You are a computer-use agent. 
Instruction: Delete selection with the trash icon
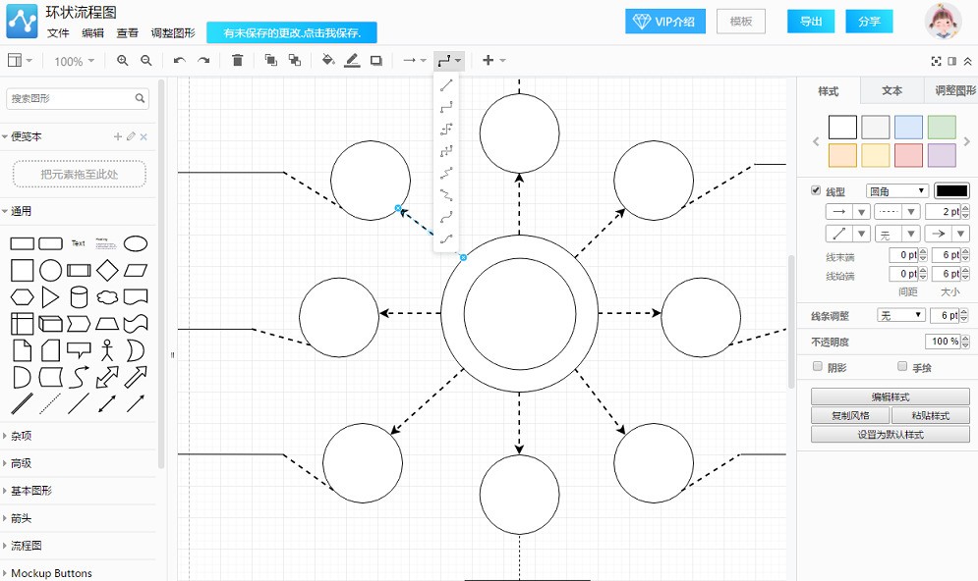pyautogui.click(x=237, y=61)
